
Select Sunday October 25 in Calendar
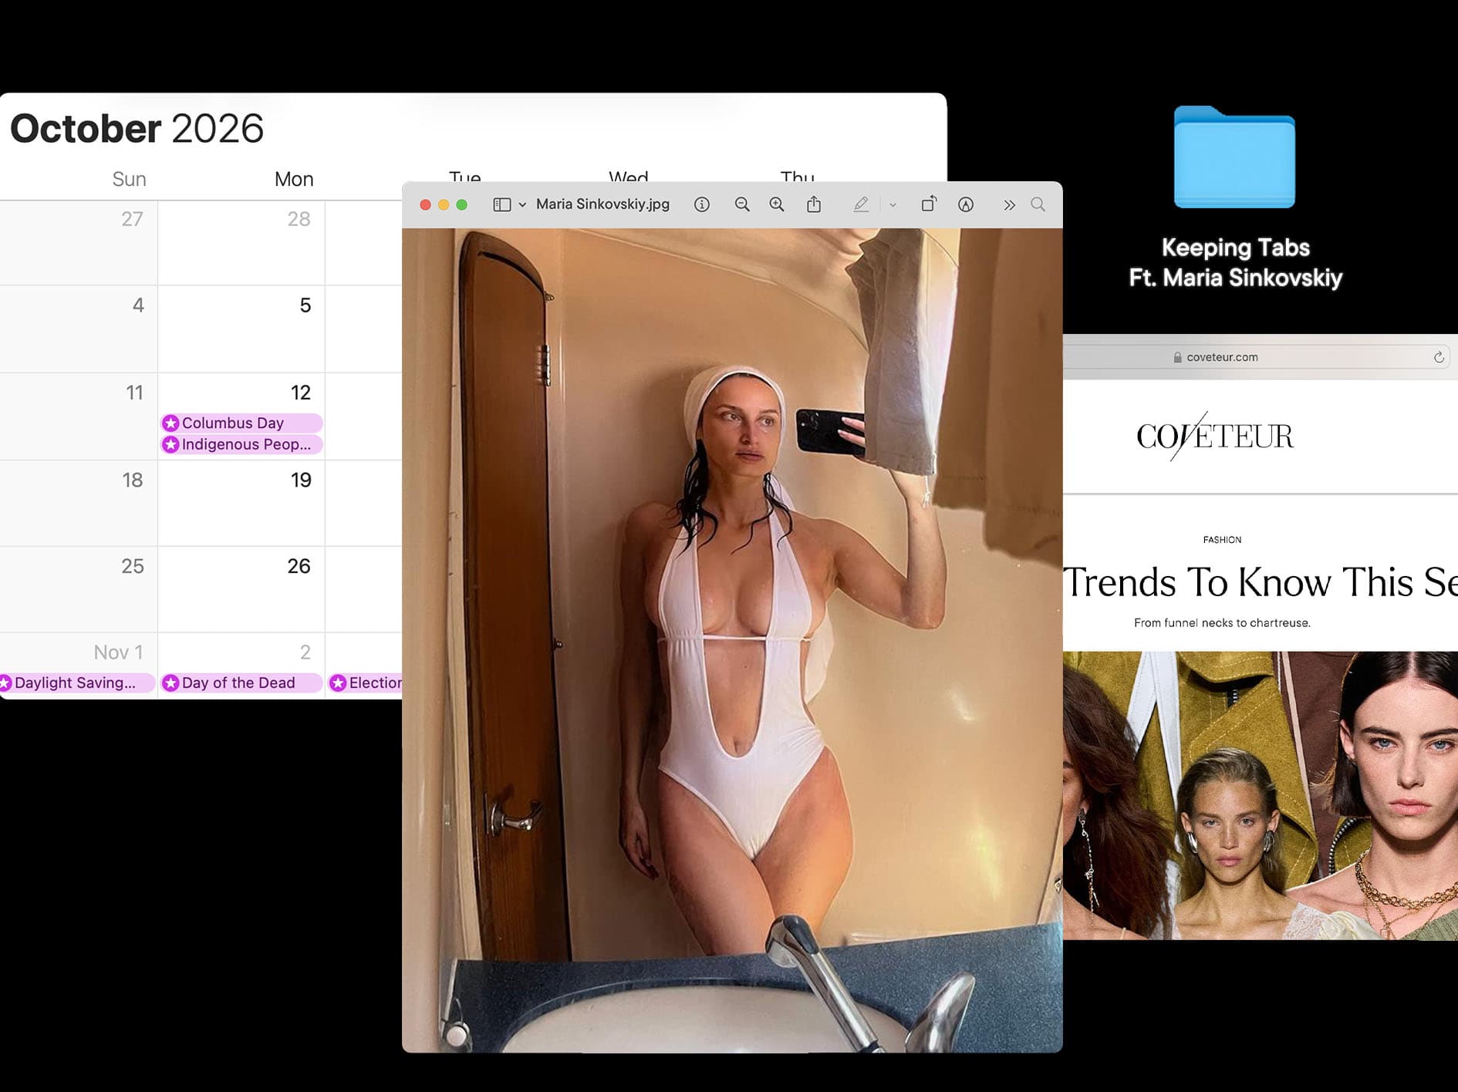[79, 590]
